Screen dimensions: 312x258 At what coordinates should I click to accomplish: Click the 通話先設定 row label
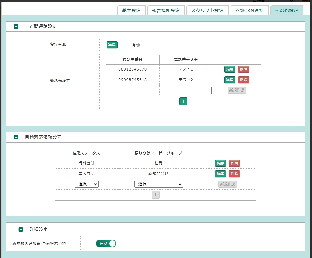(60, 81)
